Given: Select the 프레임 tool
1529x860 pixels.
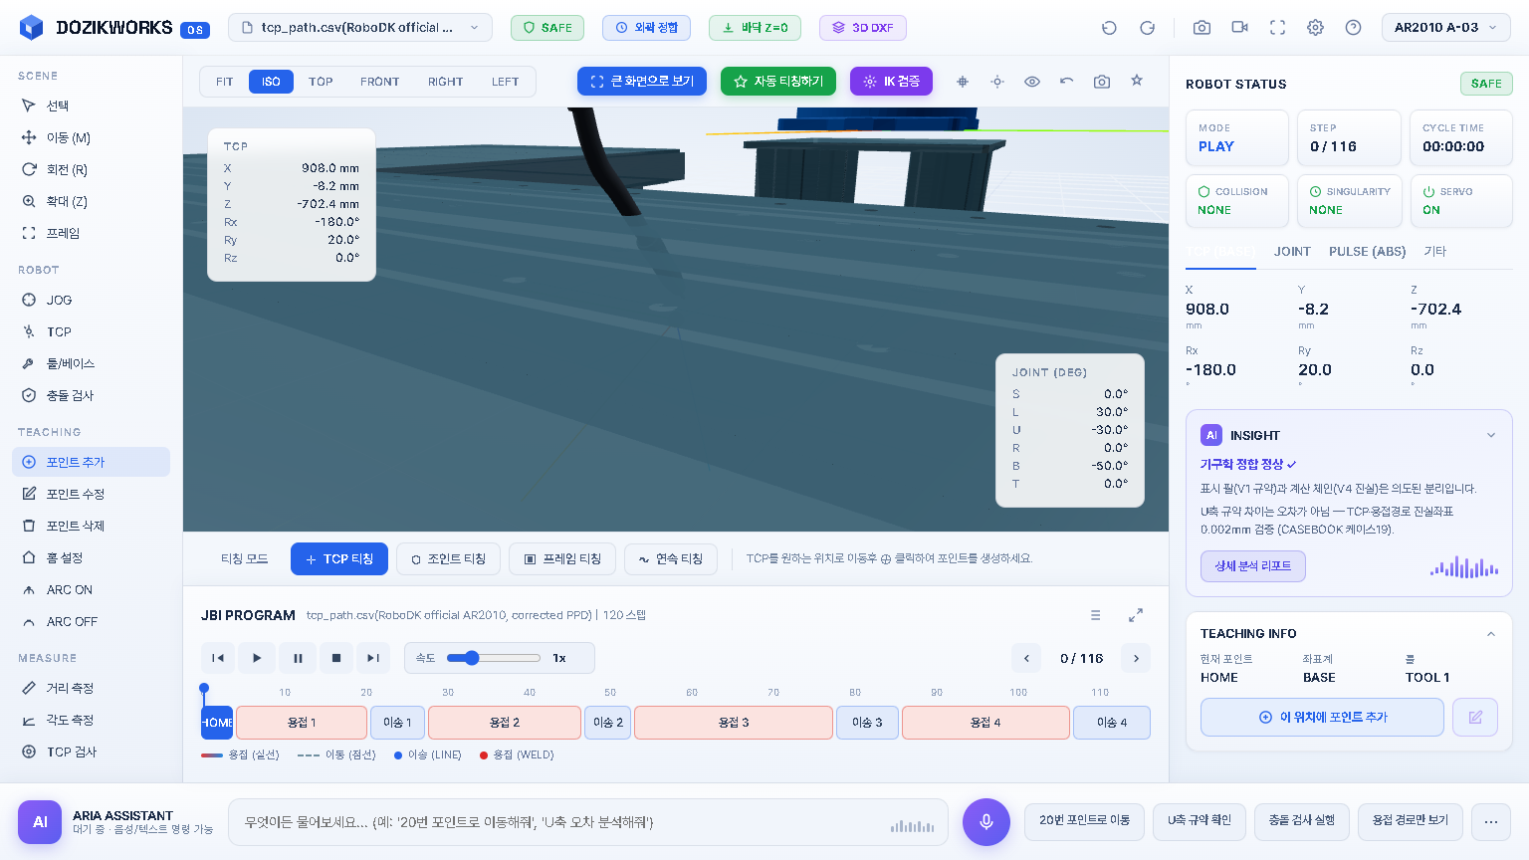Looking at the screenshot, I should click(x=91, y=233).
